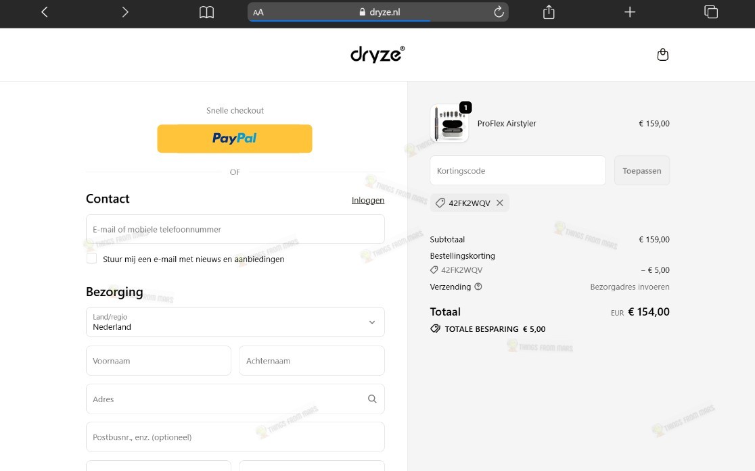Click the dryze.nl address bar

(378, 12)
